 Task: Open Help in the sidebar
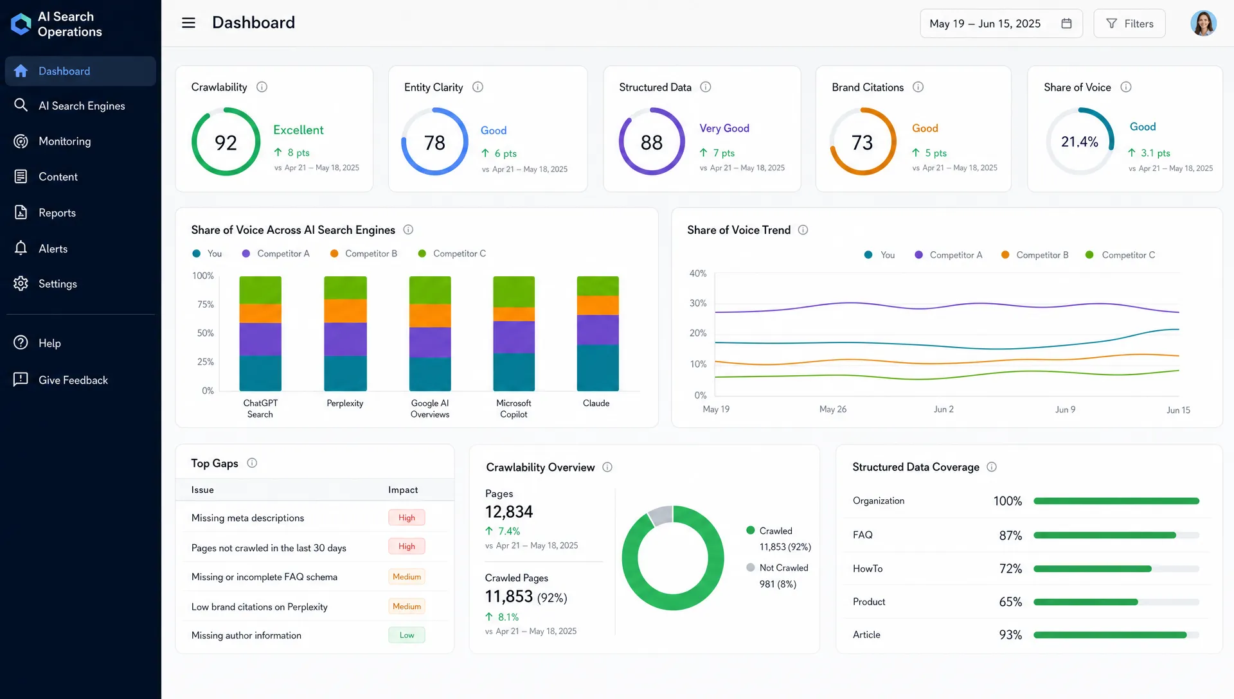coord(80,342)
